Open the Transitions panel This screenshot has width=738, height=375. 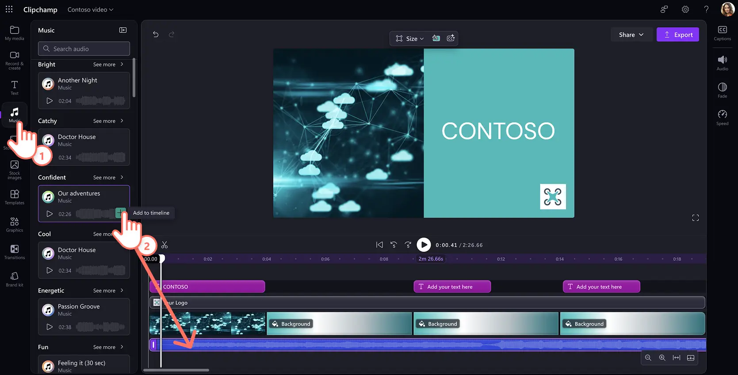click(x=15, y=252)
